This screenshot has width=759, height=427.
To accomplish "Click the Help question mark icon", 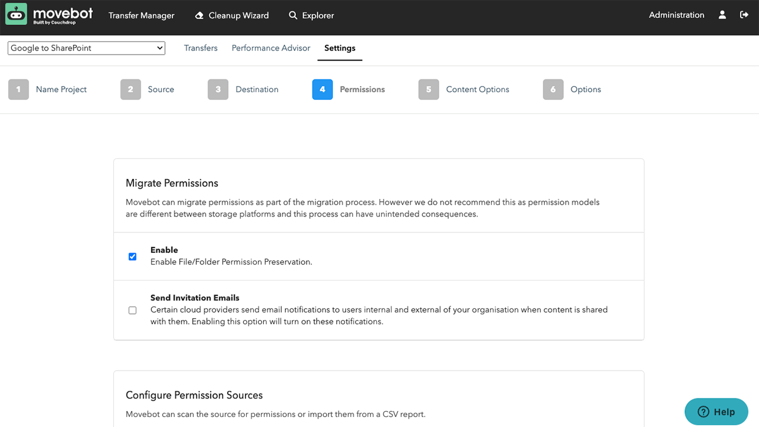I will coord(702,412).
